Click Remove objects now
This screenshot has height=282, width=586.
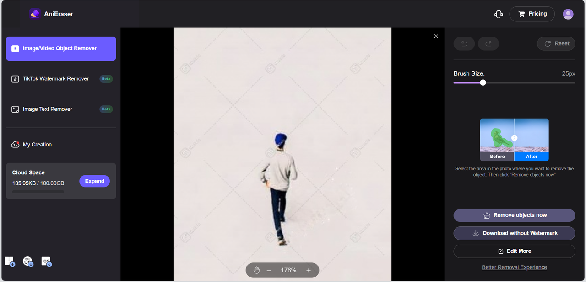tap(514, 215)
